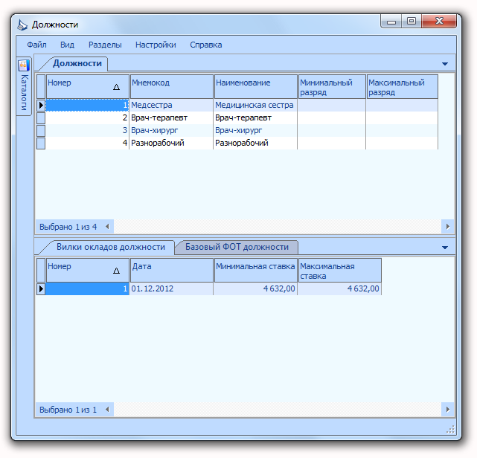Click the Медсестра mnemonic code cell
This screenshot has width=477, height=458.
click(171, 105)
